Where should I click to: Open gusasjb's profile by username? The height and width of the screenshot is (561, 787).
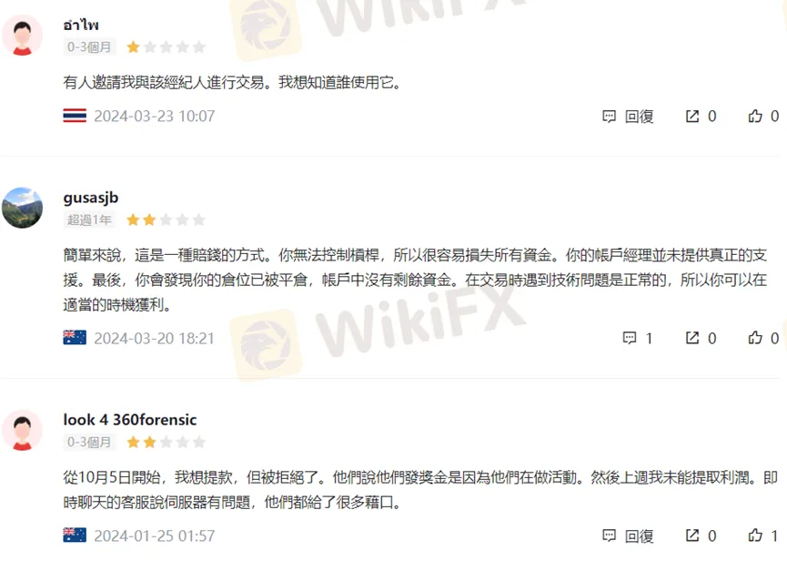pyautogui.click(x=91, y=198)
